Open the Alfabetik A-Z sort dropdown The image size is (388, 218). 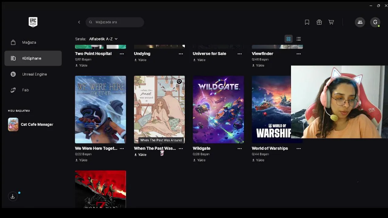pos(103,39)
